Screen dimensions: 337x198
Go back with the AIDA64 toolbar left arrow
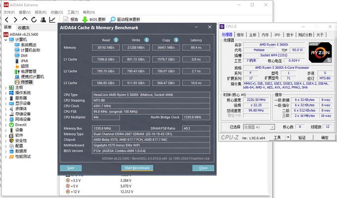[6, 20]
